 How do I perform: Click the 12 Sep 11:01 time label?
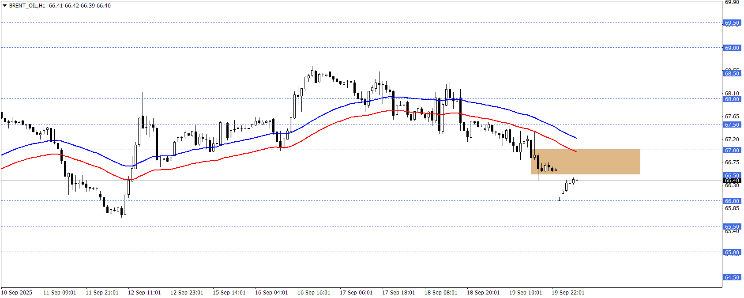[x=144, y=292]
